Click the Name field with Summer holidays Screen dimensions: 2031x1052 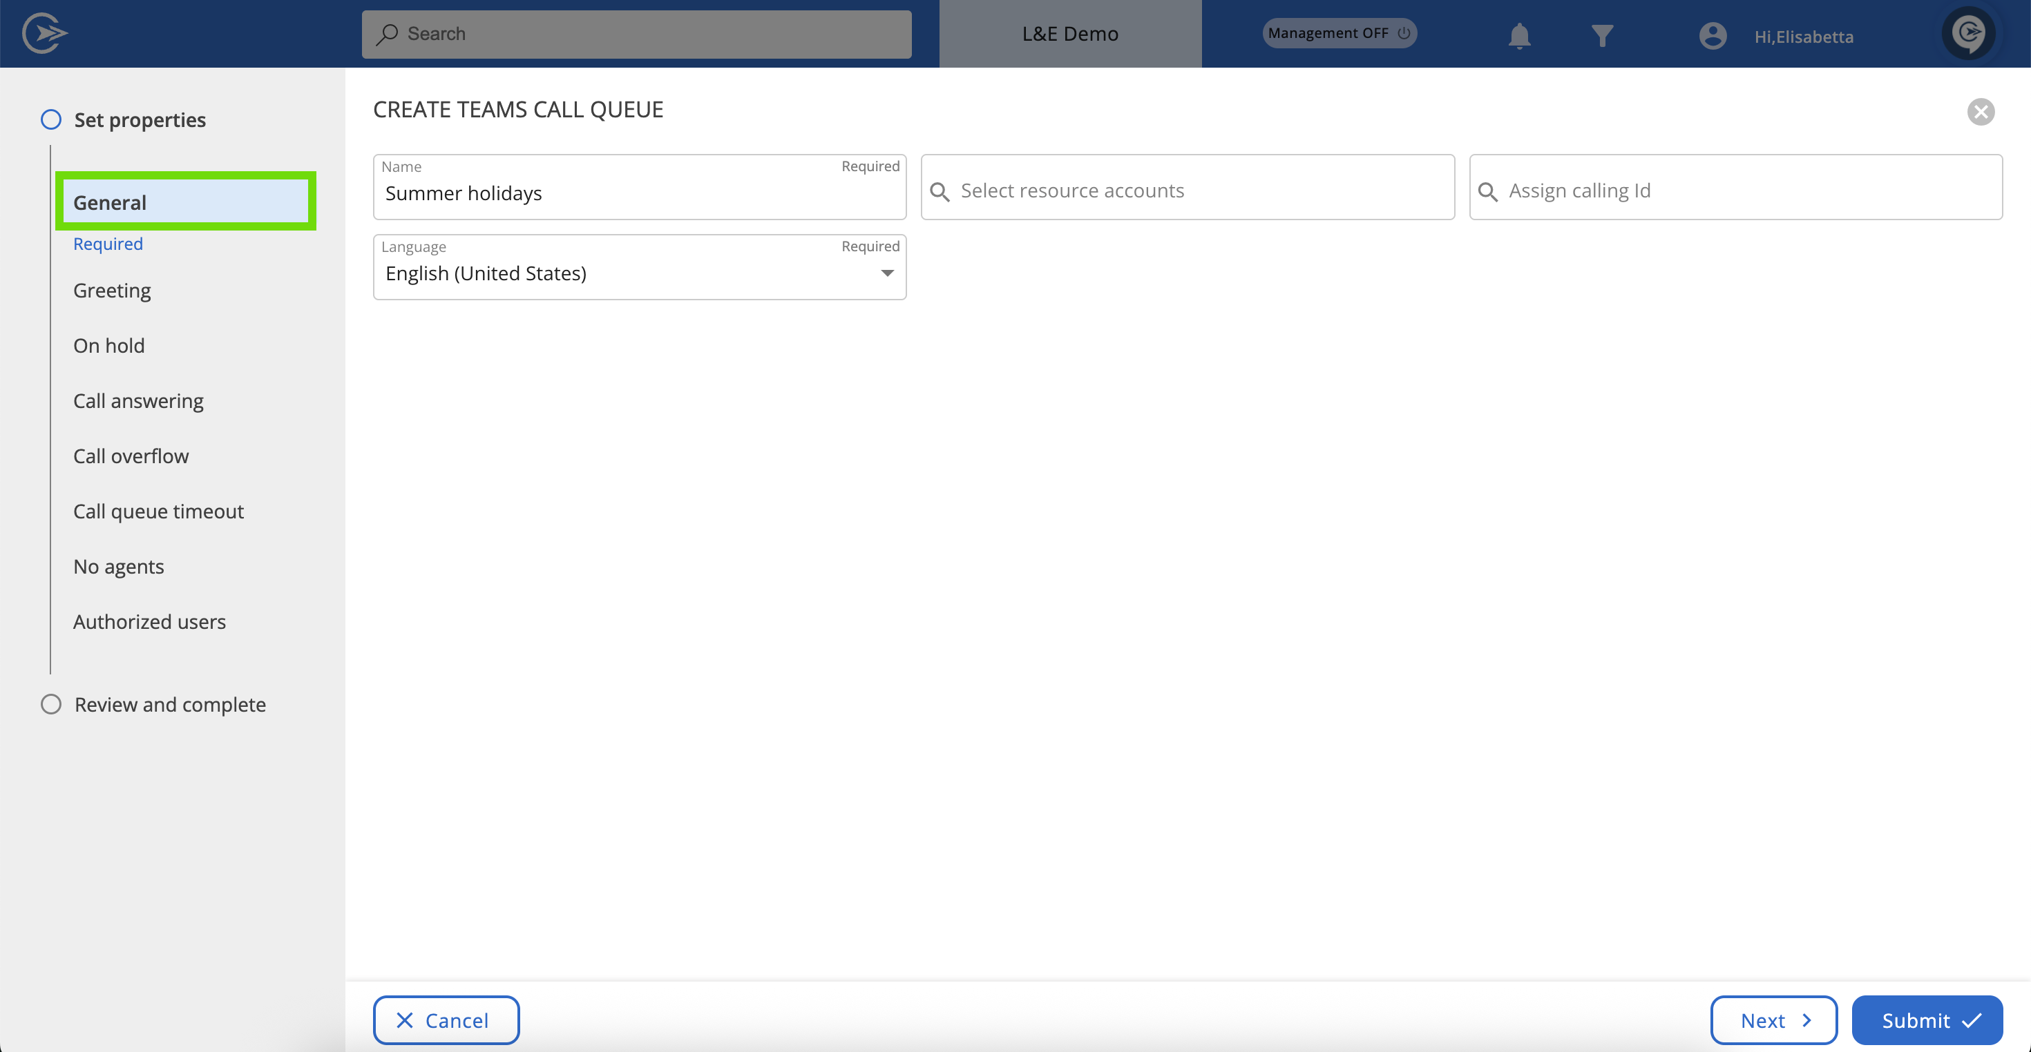[x=640, y=187]
